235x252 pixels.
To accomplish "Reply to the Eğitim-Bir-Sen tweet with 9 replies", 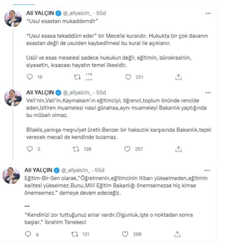I will 29,234.
